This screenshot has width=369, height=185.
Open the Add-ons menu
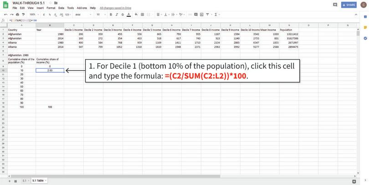point(82,8)
